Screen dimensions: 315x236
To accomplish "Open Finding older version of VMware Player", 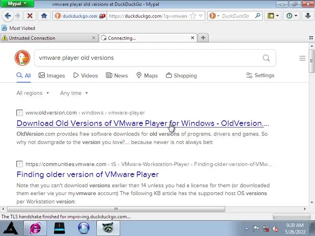I will tap(87, 174).
